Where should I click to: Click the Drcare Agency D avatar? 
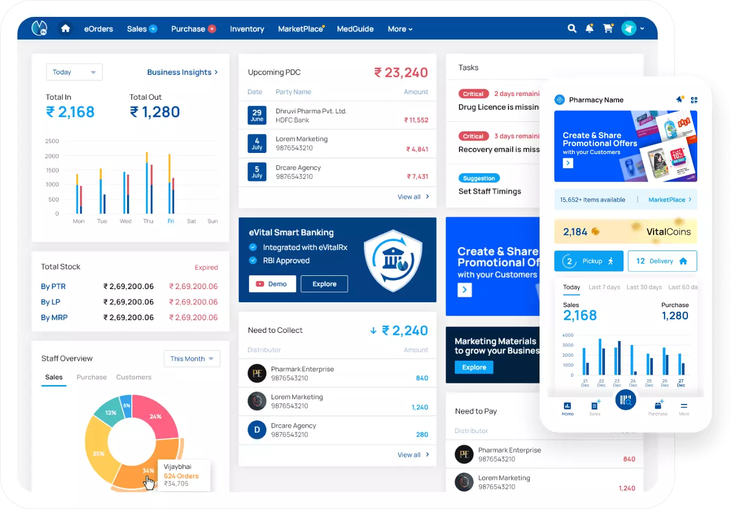(257, 430)
